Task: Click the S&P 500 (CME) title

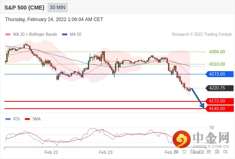Action: point(24,8)
